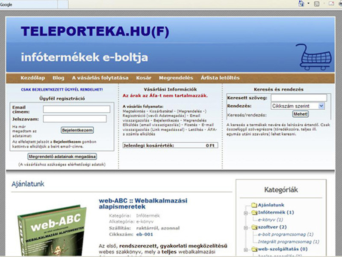Click Árlista letöltés in the navigation bar

click(x=220, y=78)
